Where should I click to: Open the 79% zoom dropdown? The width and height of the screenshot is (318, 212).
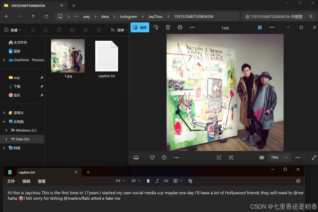coord(279,158)
